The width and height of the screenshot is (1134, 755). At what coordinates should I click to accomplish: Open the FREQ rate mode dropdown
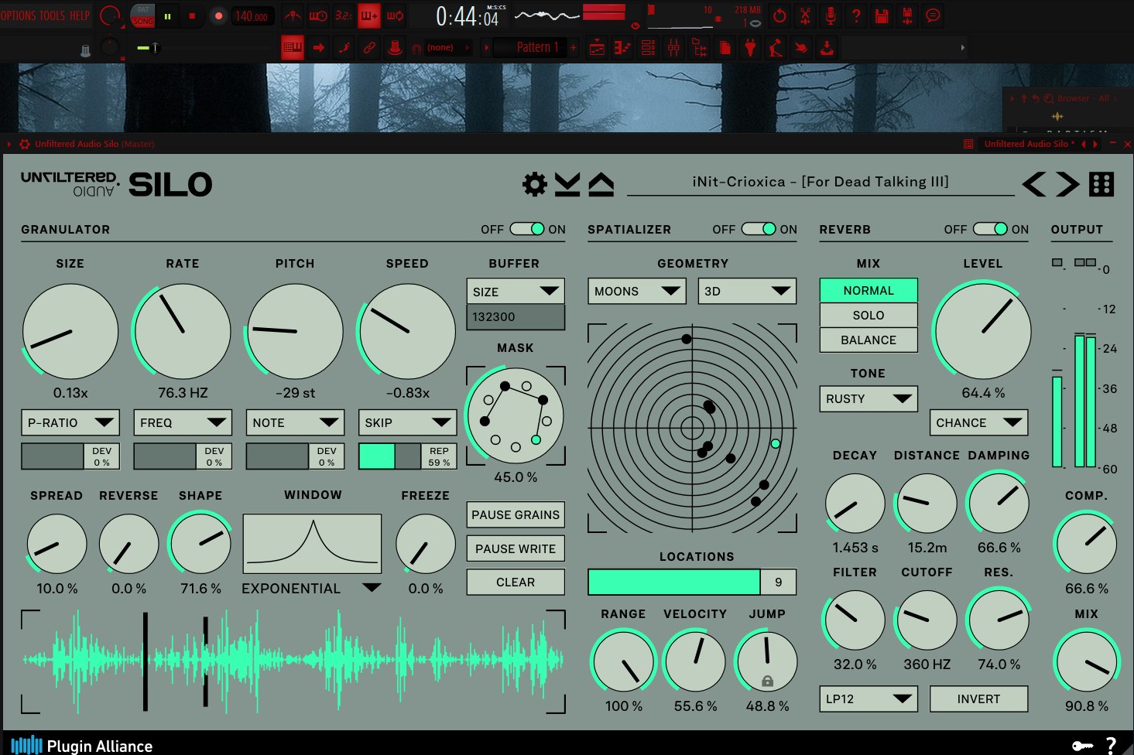183,422
